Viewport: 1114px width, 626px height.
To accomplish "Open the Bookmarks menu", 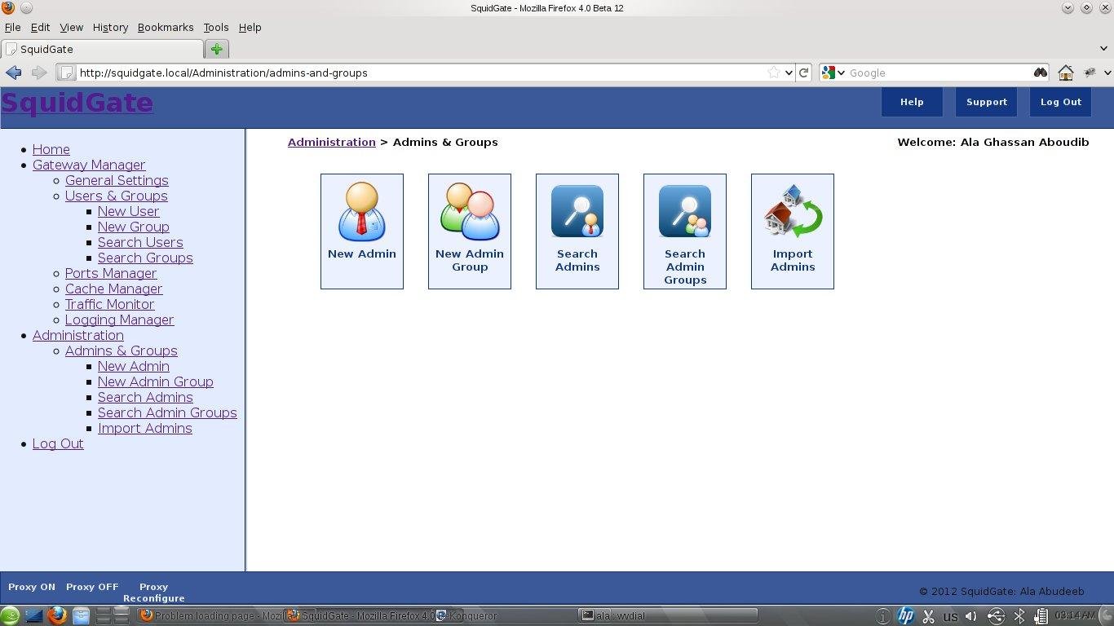I will [x=166, y=27].
